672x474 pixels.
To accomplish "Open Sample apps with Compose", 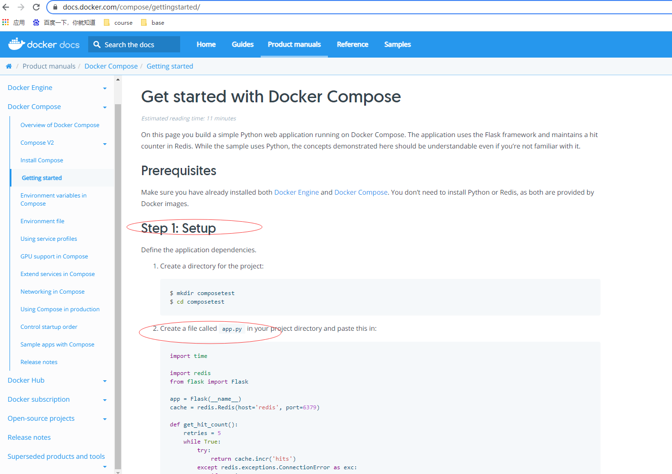I will click(57, 345).
